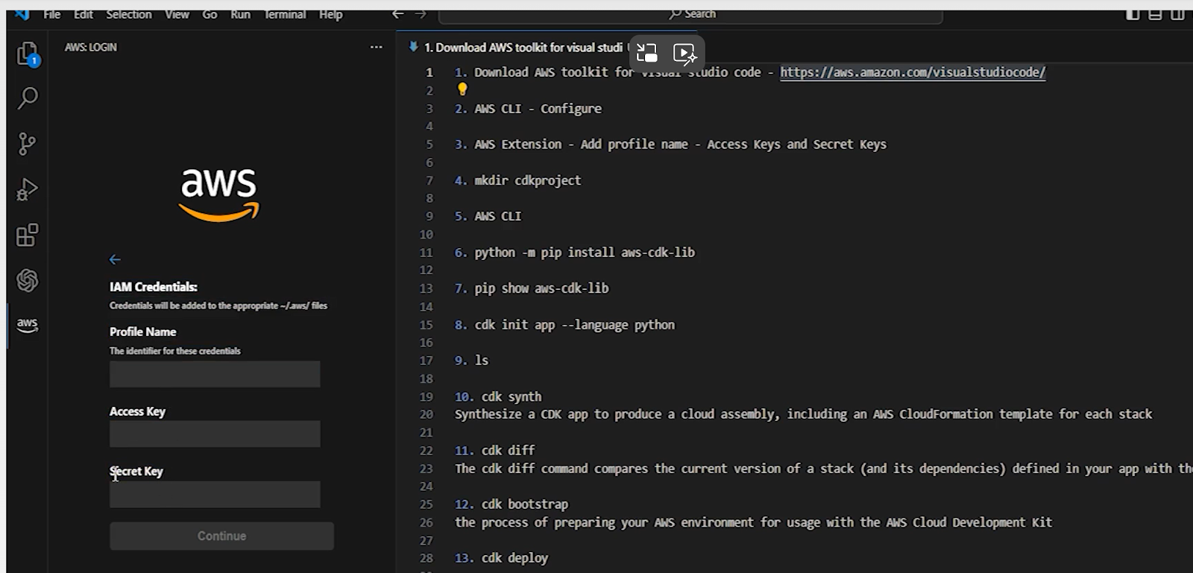The height and width of the screenshot is (573, 1193).
Task: Open the AWS: LOGIN panel more actions menu
Action: 377,47
